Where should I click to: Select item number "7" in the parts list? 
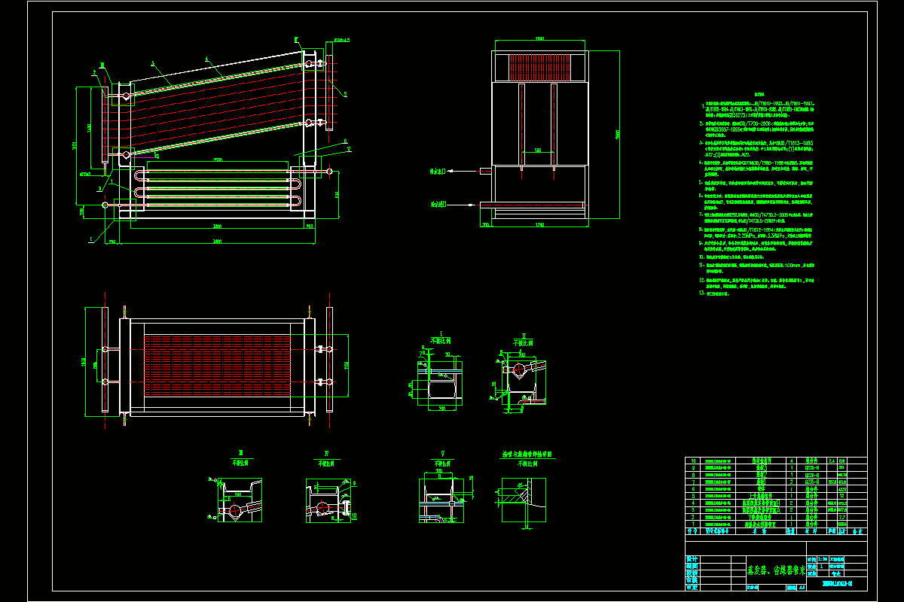coord(694,482)
